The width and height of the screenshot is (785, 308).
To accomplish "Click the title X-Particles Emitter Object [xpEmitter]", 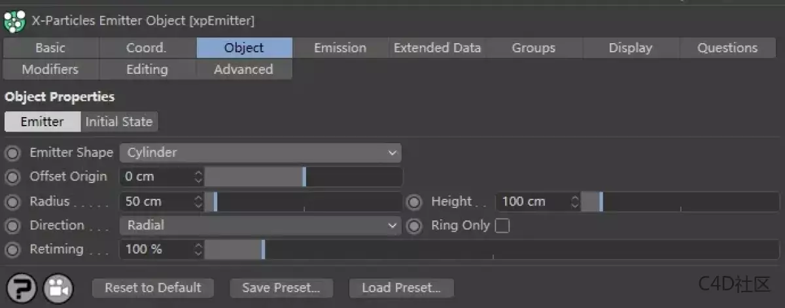I will [143, 21].
